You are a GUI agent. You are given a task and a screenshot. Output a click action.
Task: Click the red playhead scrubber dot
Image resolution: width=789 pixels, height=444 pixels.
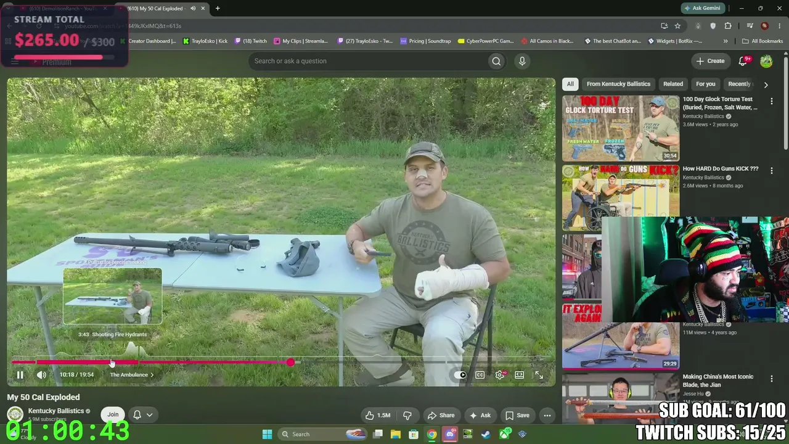[x=290, y=362]
